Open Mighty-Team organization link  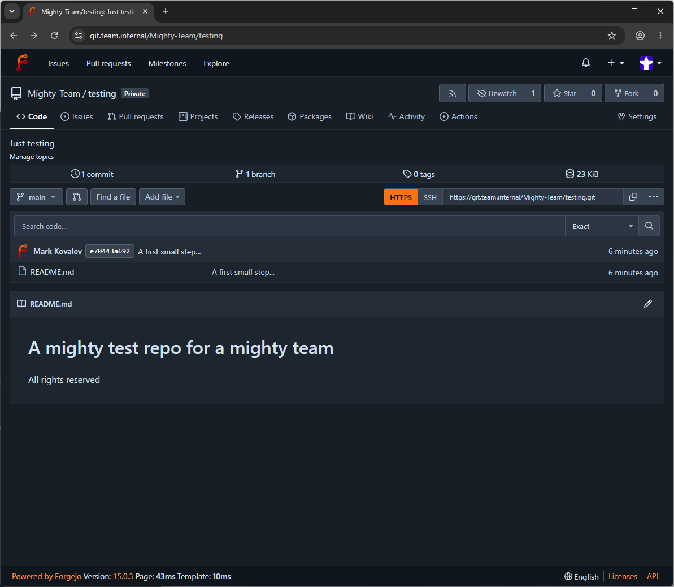(x=54, y=93)
